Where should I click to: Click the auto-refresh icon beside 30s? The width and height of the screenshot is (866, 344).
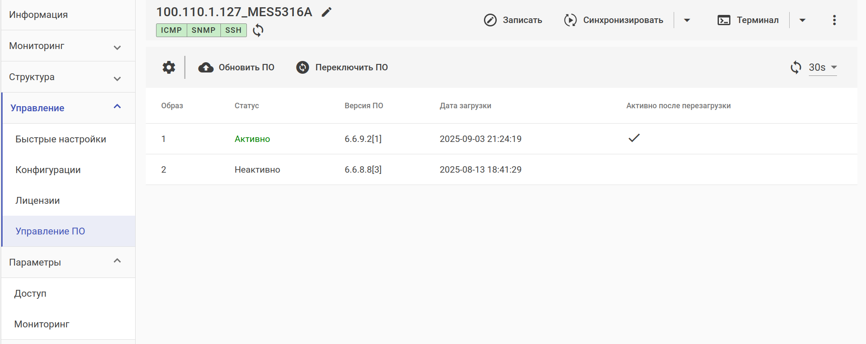(x=796, y=67)
